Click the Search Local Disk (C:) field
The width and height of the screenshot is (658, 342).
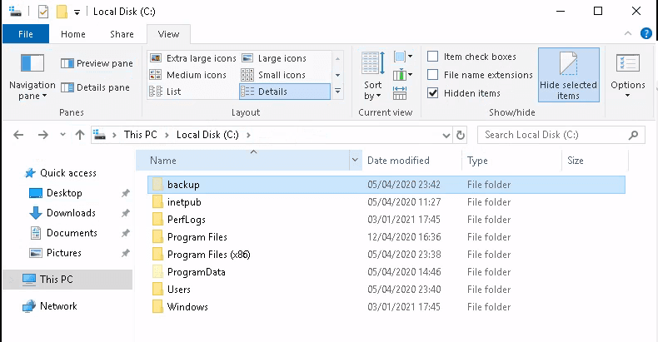pos(561,135)
